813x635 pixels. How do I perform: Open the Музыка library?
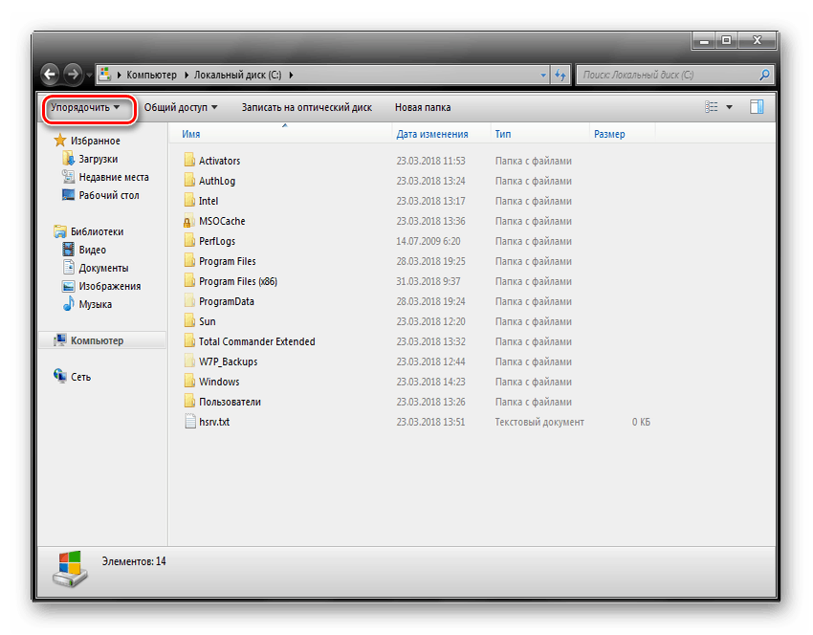click(95, 304)
